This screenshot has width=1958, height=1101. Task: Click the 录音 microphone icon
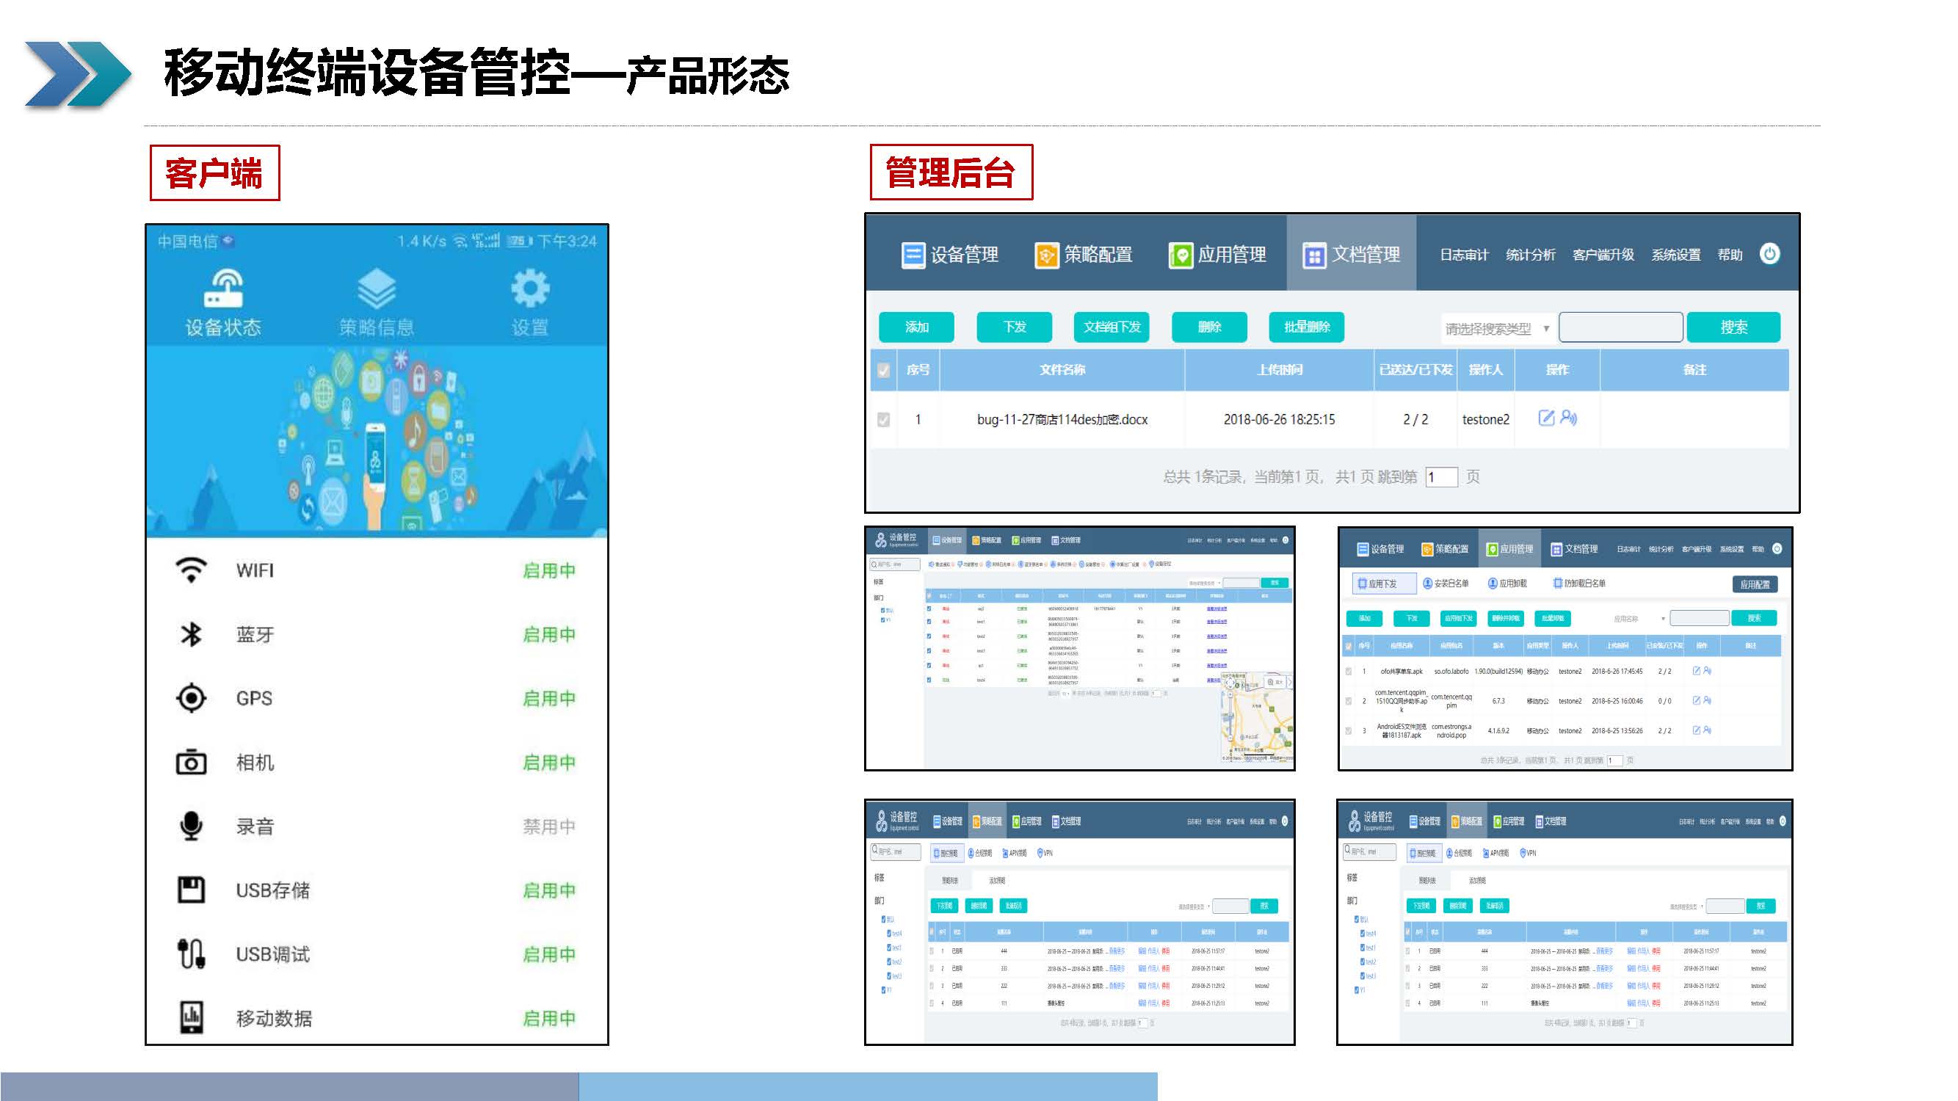[191, 826]
